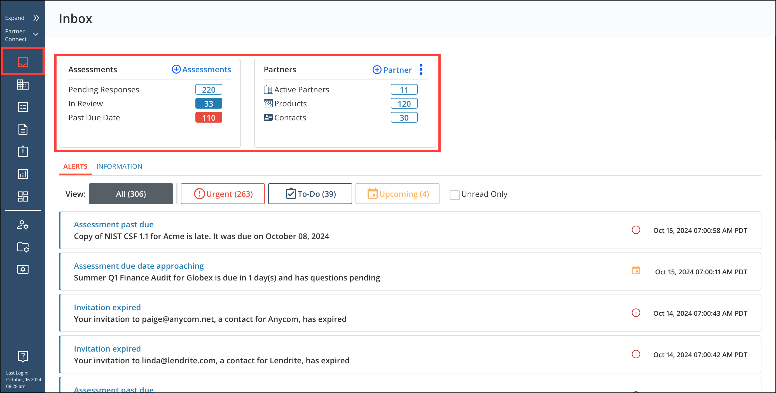The image size is (776, 393).
Task: Click the In Review count 33
Action: (x=209, y=104)
